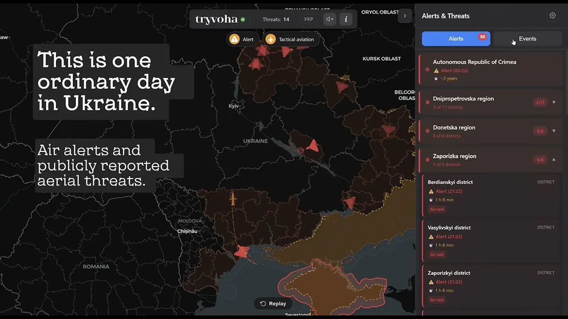The width and height of the screenshot is (568, 319).
Task: Click the aircraft threat icon near Odesa coast
Action: [x=242, y=252]
